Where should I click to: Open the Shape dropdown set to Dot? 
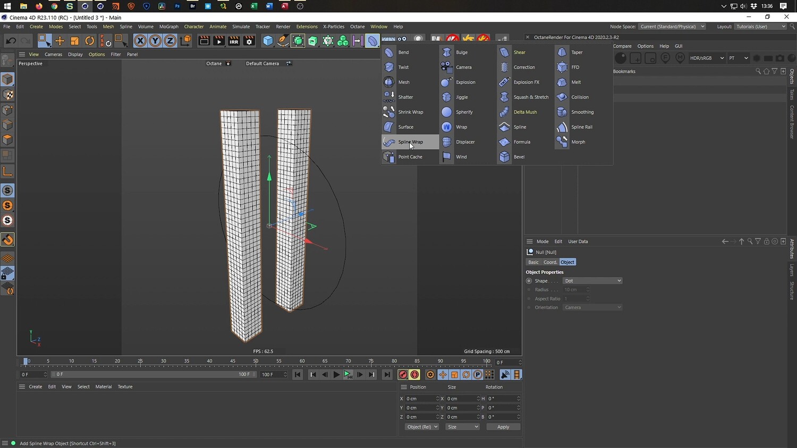click(x=592, y=281)
